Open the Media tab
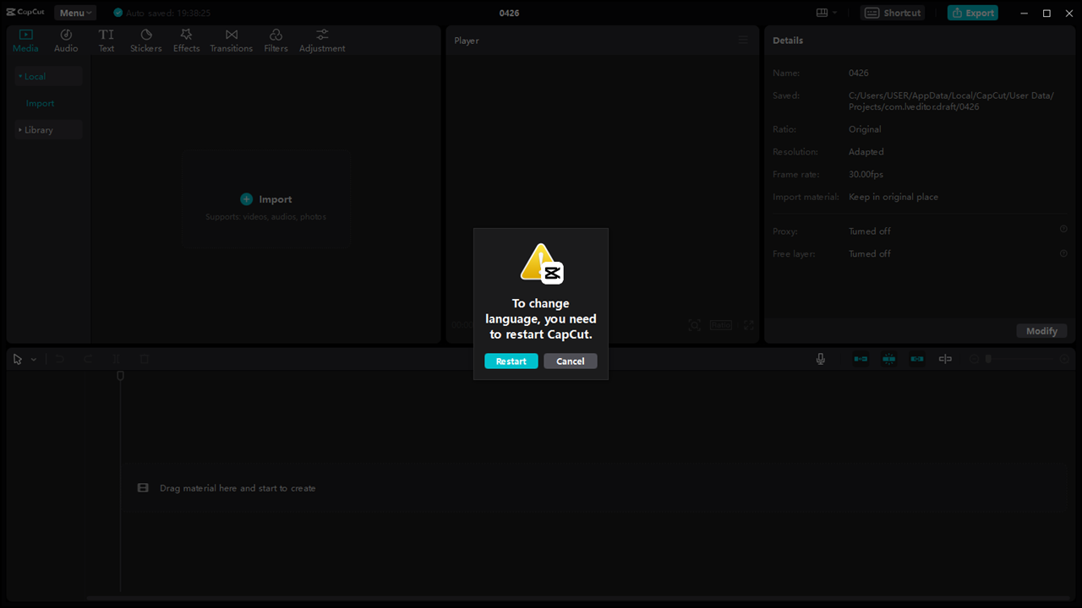 point(25,41)
